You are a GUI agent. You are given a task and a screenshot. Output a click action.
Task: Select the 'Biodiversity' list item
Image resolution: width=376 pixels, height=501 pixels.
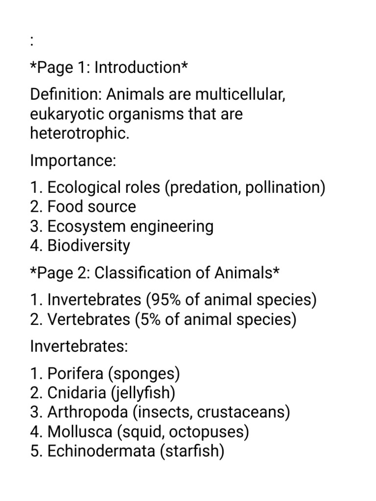80,246
